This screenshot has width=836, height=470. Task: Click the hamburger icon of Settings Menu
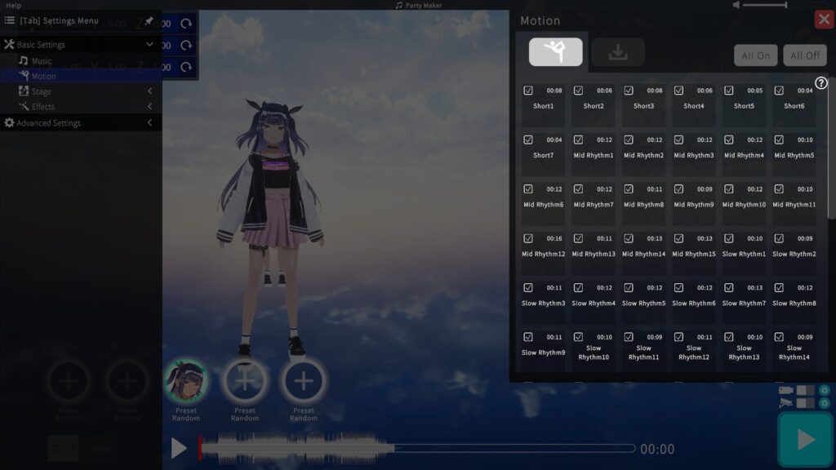[10, 20]
